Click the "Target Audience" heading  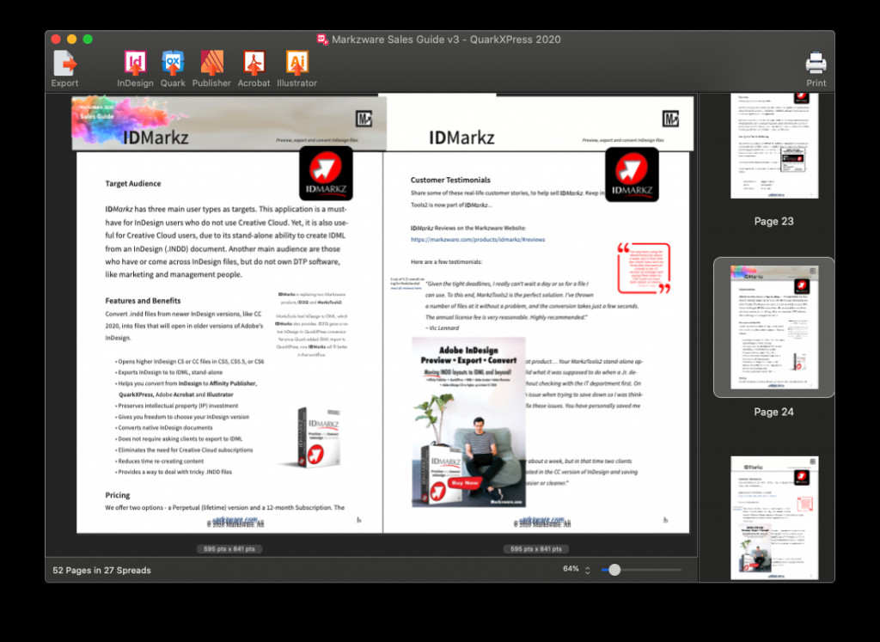133,184
